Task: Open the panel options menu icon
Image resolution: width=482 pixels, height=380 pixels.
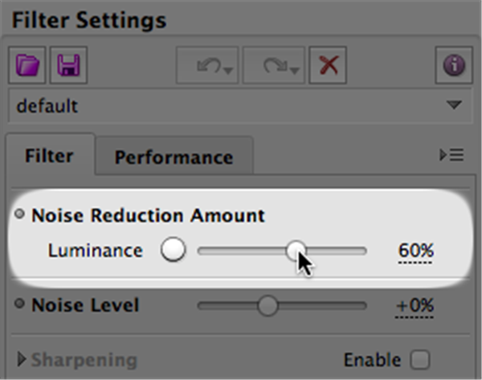Action: [452, 156]
